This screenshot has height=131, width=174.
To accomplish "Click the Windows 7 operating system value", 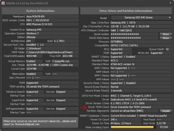I will pos(32,33).
